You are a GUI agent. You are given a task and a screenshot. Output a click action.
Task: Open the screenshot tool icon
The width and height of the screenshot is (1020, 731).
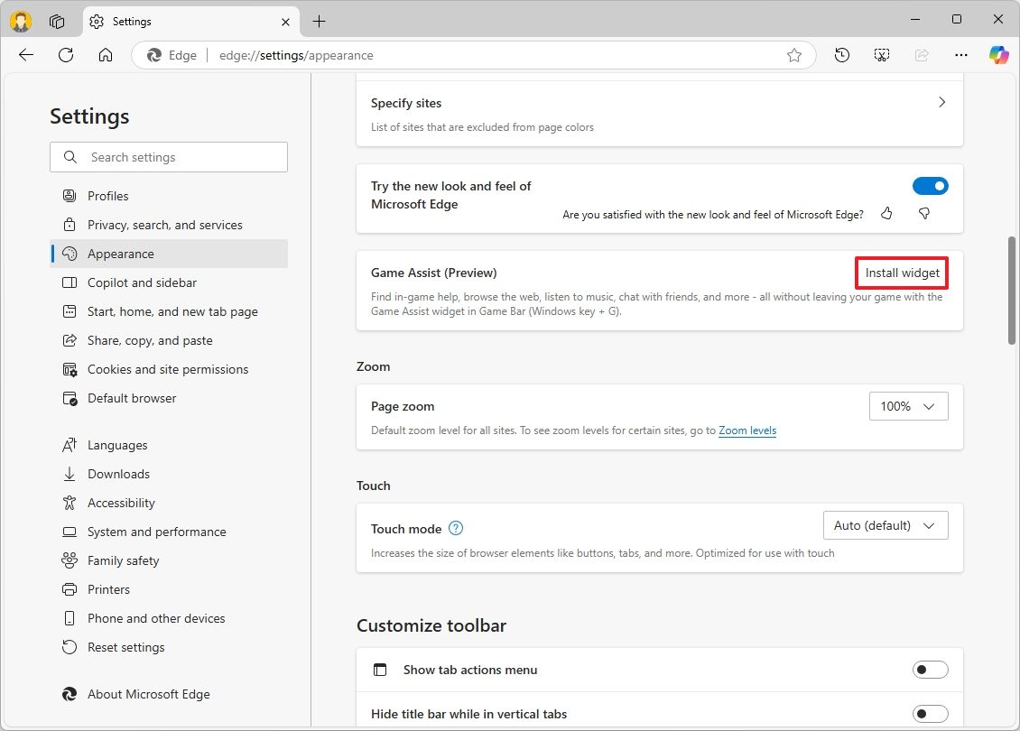pyautogui.click(x=881, y=55)
